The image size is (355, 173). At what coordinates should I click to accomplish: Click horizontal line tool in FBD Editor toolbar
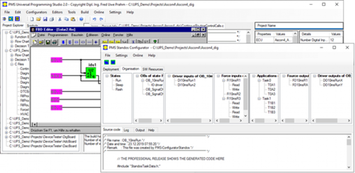tap(90, 42)
